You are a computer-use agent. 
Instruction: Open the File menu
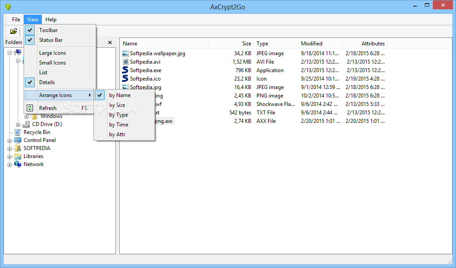(x=16, y=20)
